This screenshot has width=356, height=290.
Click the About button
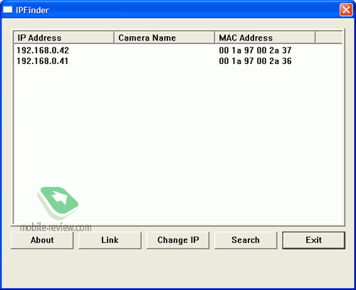42,240
